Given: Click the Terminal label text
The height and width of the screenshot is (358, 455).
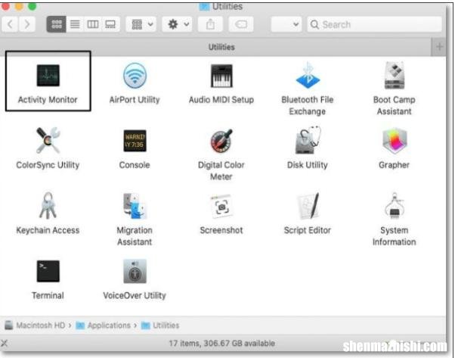Looking at the screenshot, I should (x=48, y=296).
